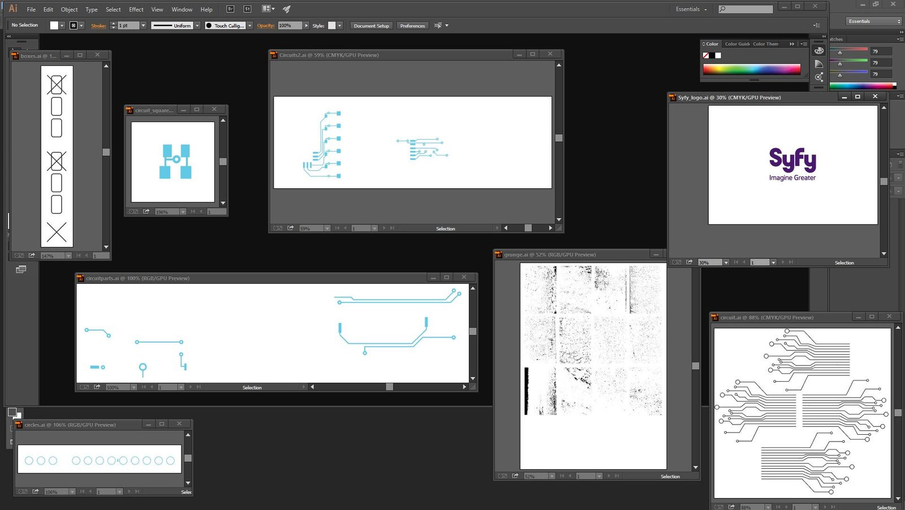Open the Color Guide panel icon
Screen dimensions: 905x510
coord(819,64)
